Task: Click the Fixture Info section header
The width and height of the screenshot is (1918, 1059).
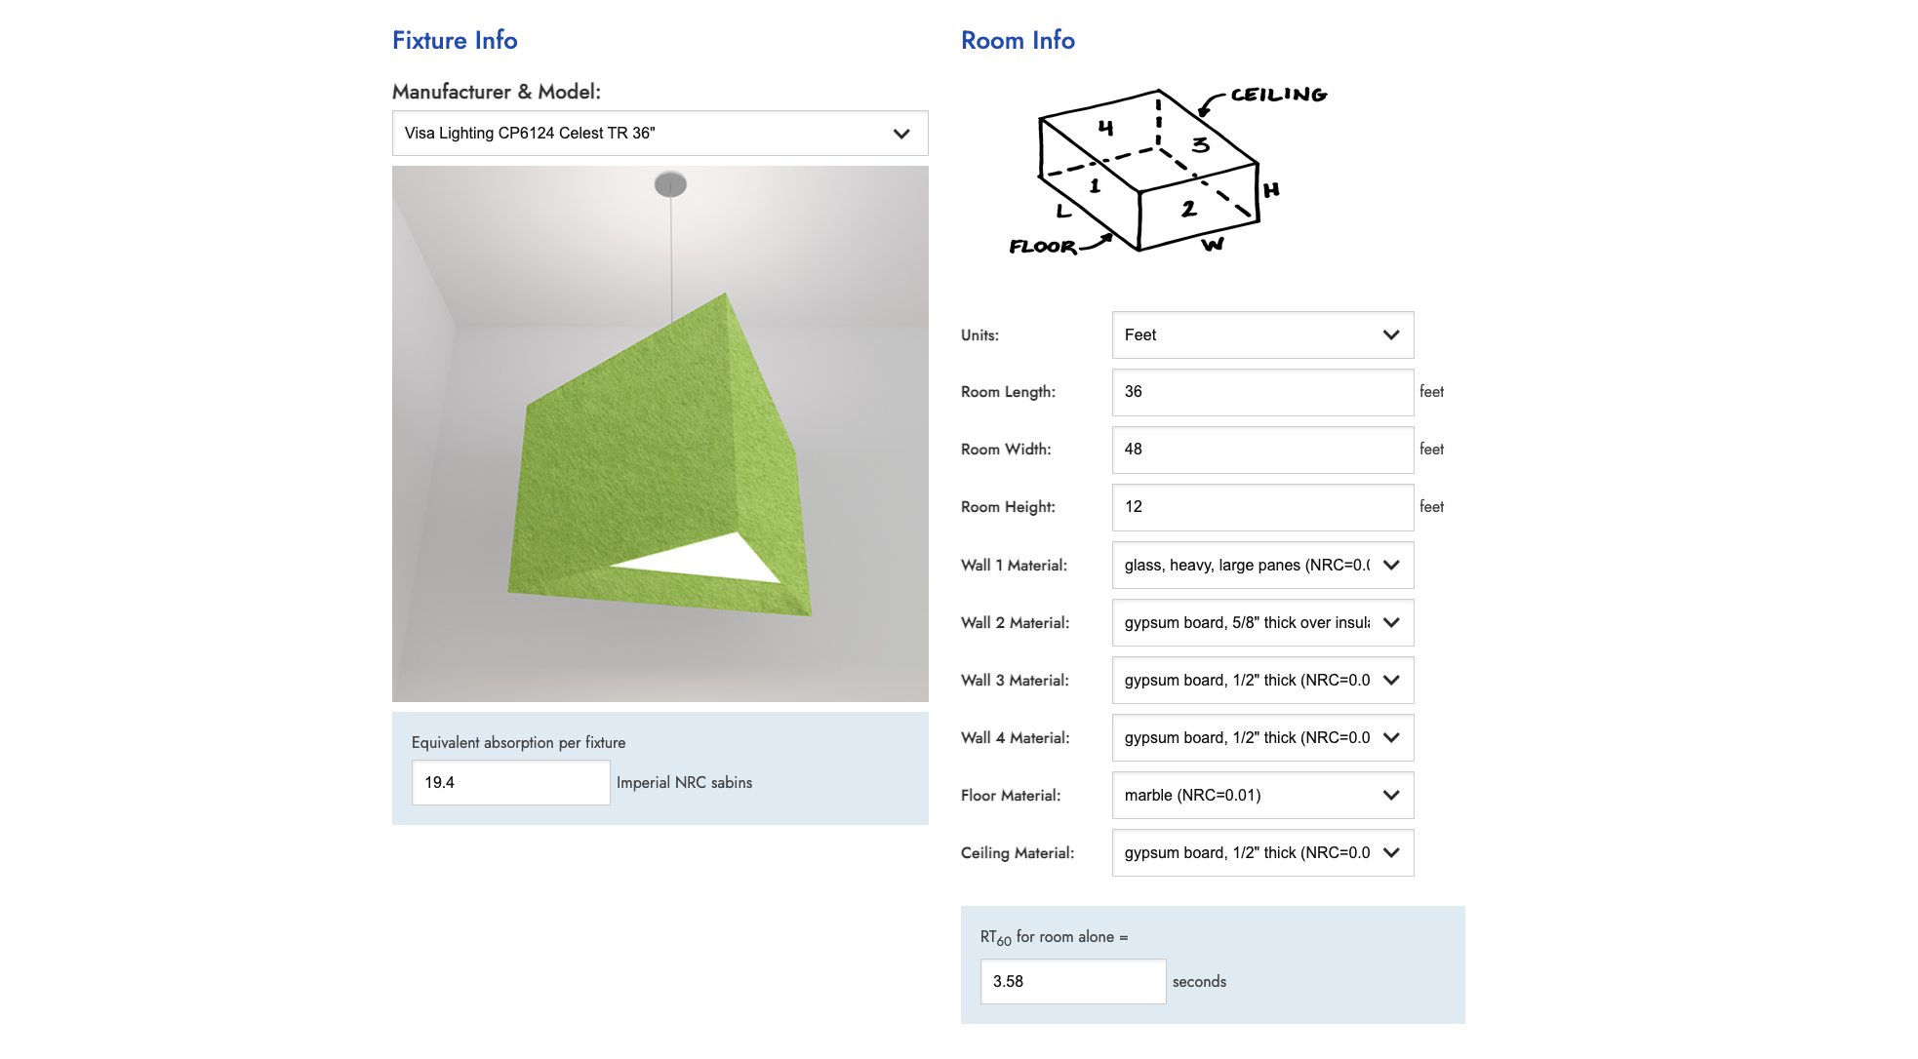Action: point(456,39)
